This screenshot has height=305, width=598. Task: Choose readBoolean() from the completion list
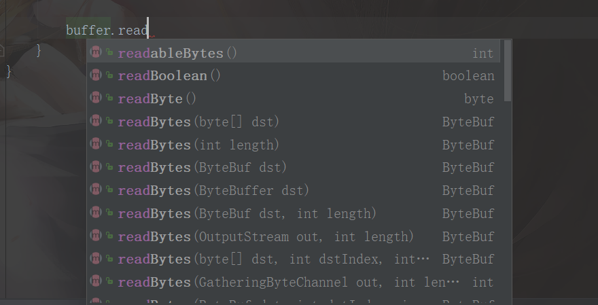click(x=169, y=75)
